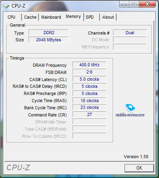Select the Memory tab
The image size is (159, 178).
tap(73, 17)
